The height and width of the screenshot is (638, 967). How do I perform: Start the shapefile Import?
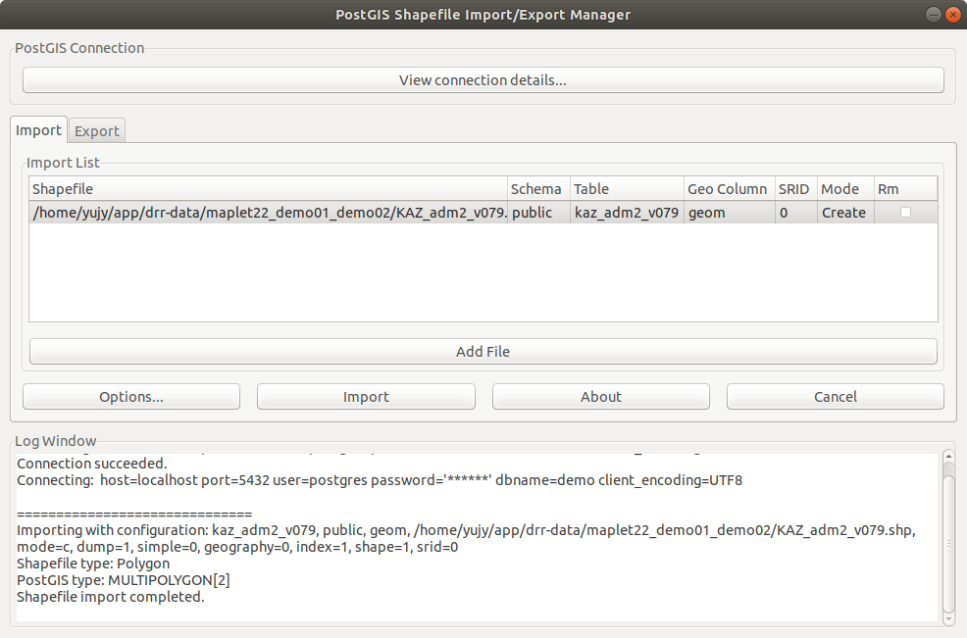coord(366,397)
